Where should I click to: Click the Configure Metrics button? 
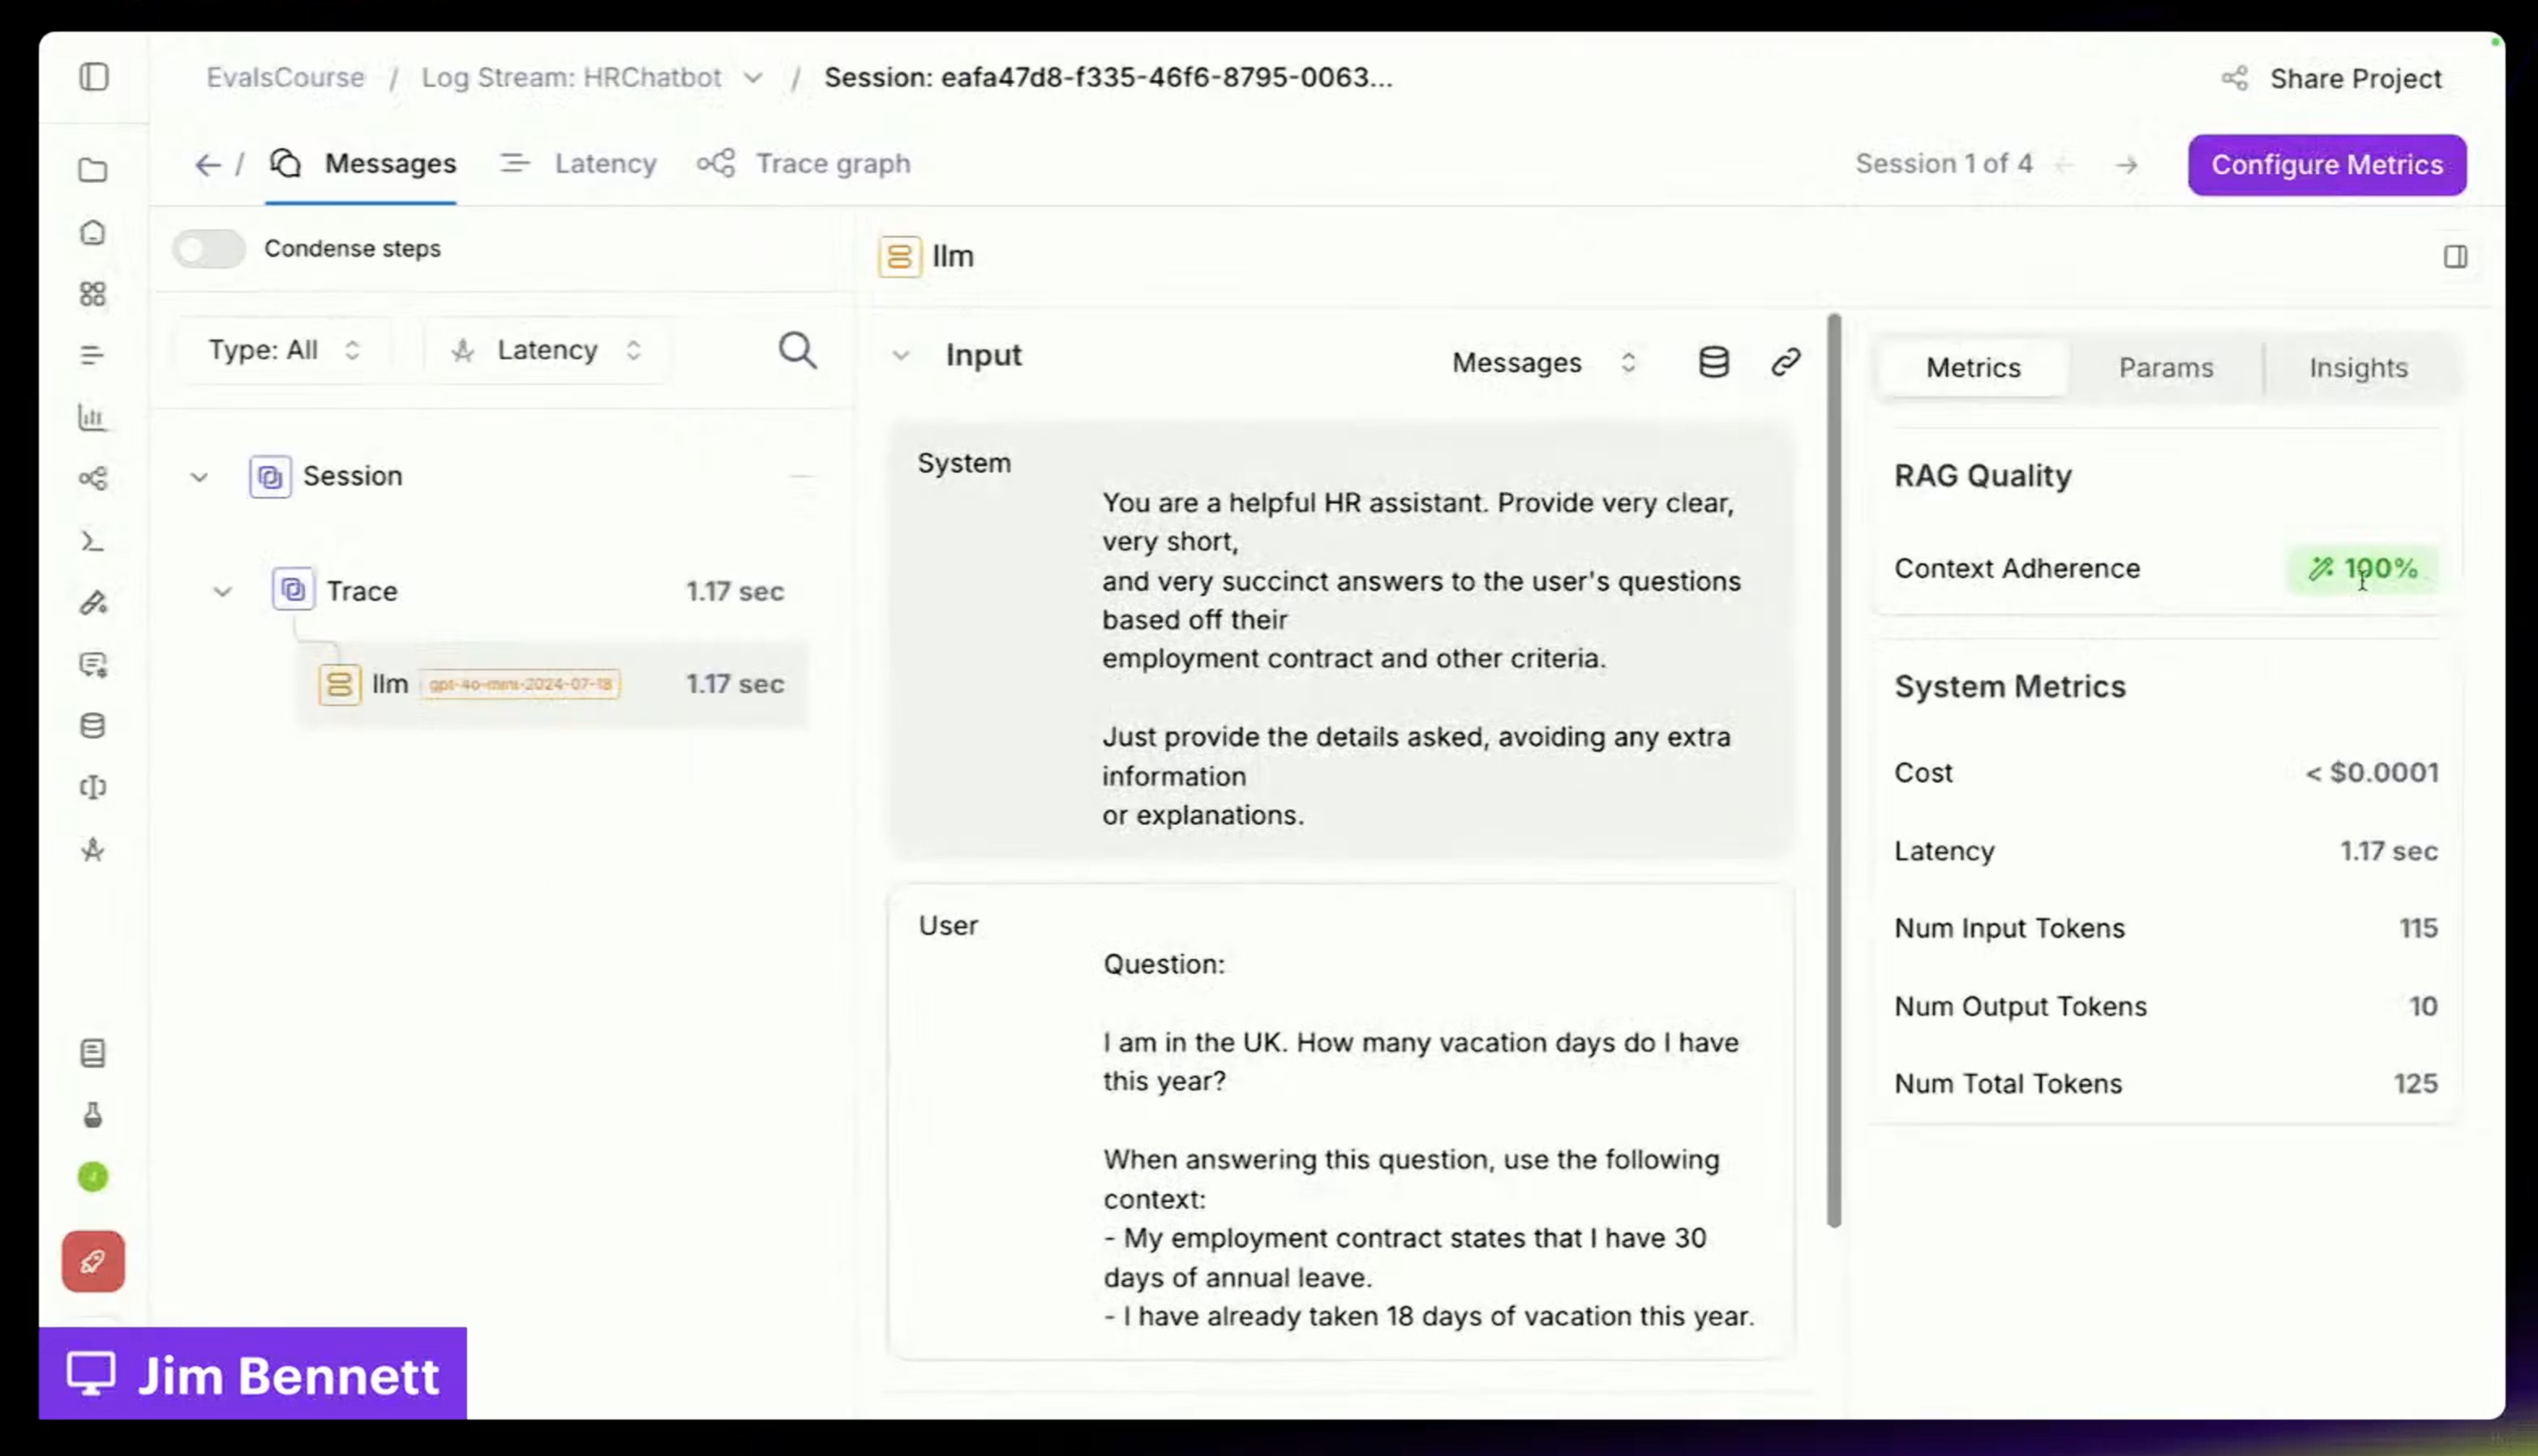(x=2326, y=165)
